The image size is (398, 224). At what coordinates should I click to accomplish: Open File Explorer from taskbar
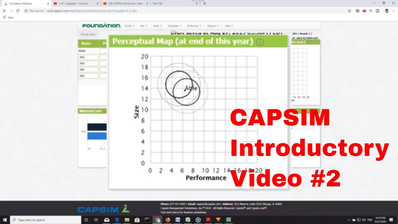(x=127, y=220)
